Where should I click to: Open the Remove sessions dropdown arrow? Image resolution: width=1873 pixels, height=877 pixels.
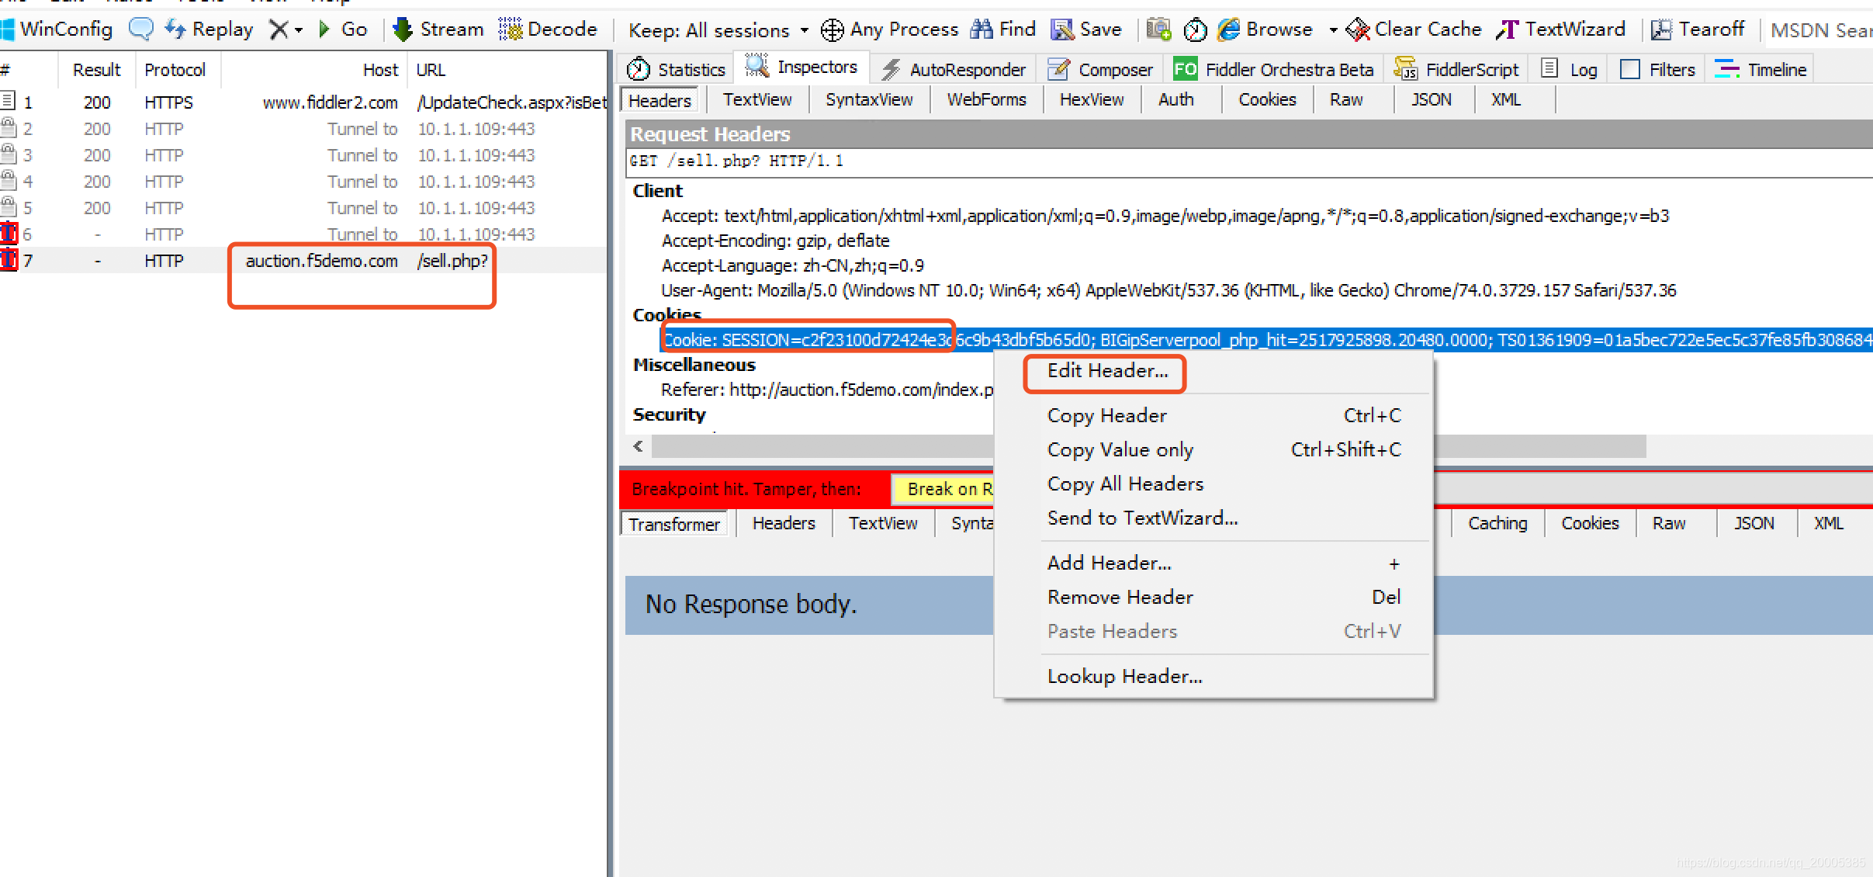click(299, 30)
